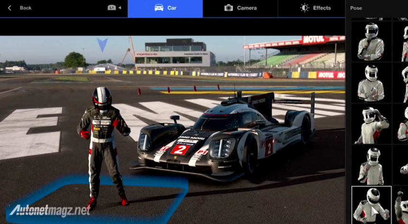Select the hands-clasped pose thumbnail
Viewport: 408px width, 224px height.
coord(371,83)
